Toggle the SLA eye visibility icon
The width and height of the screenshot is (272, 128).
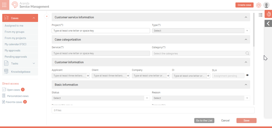pos(248,75)
